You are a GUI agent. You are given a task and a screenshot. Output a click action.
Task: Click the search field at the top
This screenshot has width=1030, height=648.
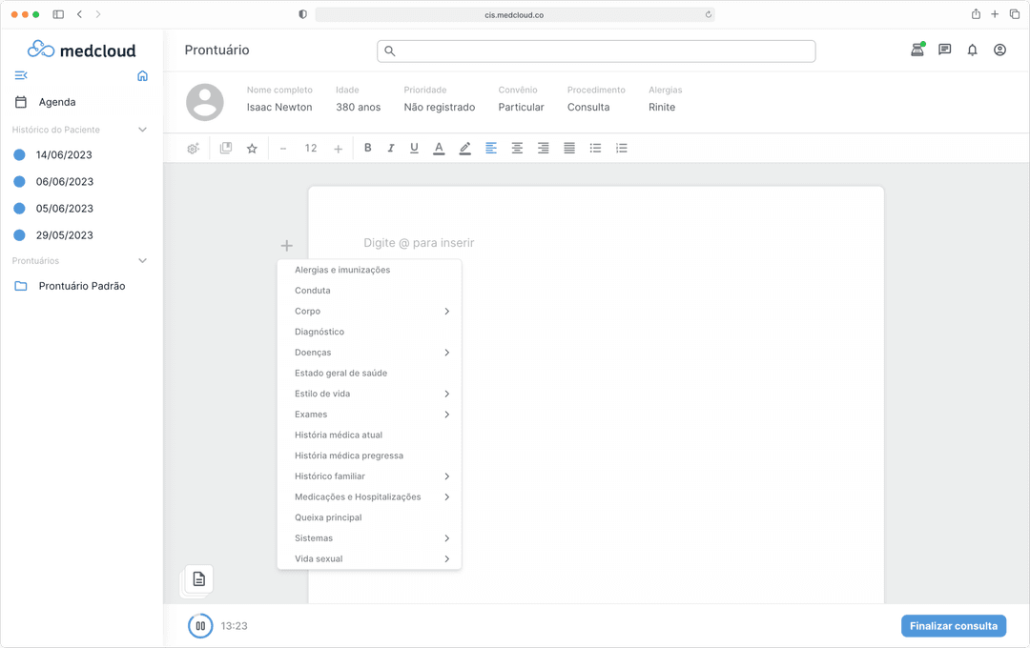598,51
